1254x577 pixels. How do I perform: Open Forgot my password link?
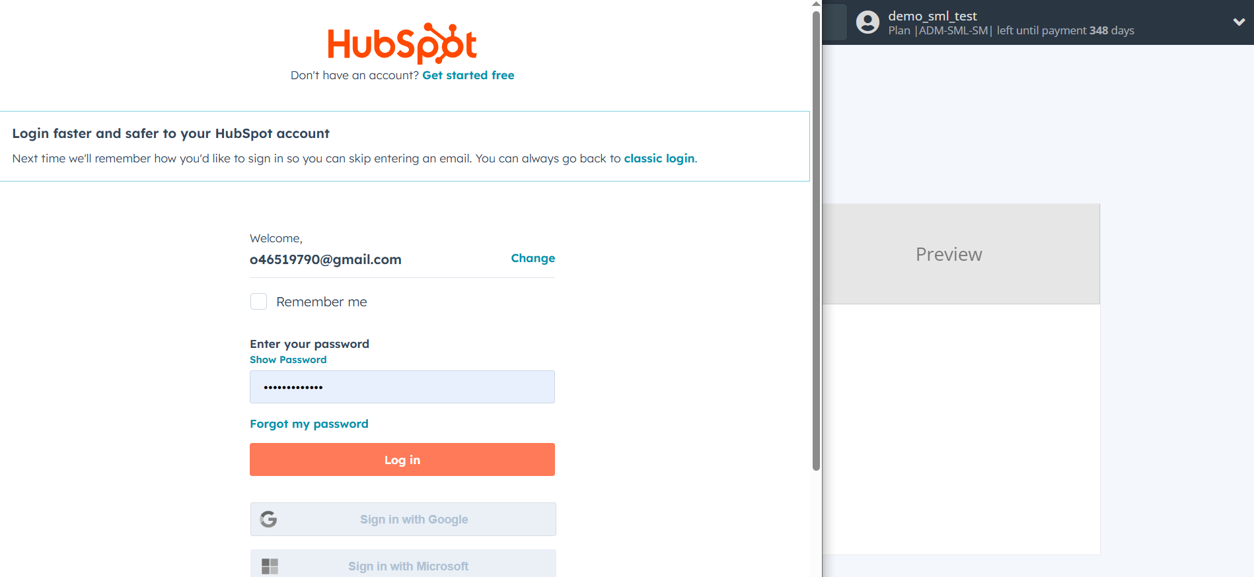point(309,424)
